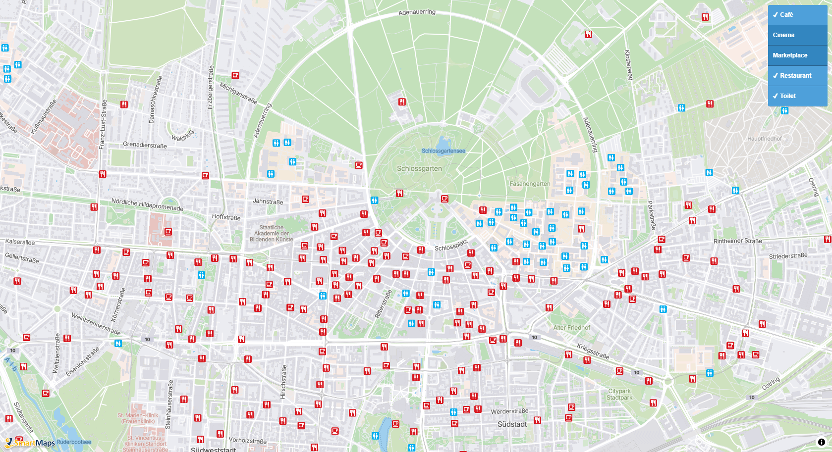The width and height of the screenshot is (832, 452).
Task: Open café marker right of restaurant under Schlossgarten
Action: click(444, 199)
